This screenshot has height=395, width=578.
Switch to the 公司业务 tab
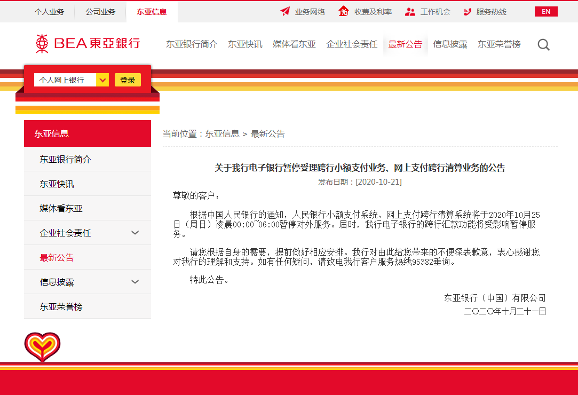click(100, 12)
